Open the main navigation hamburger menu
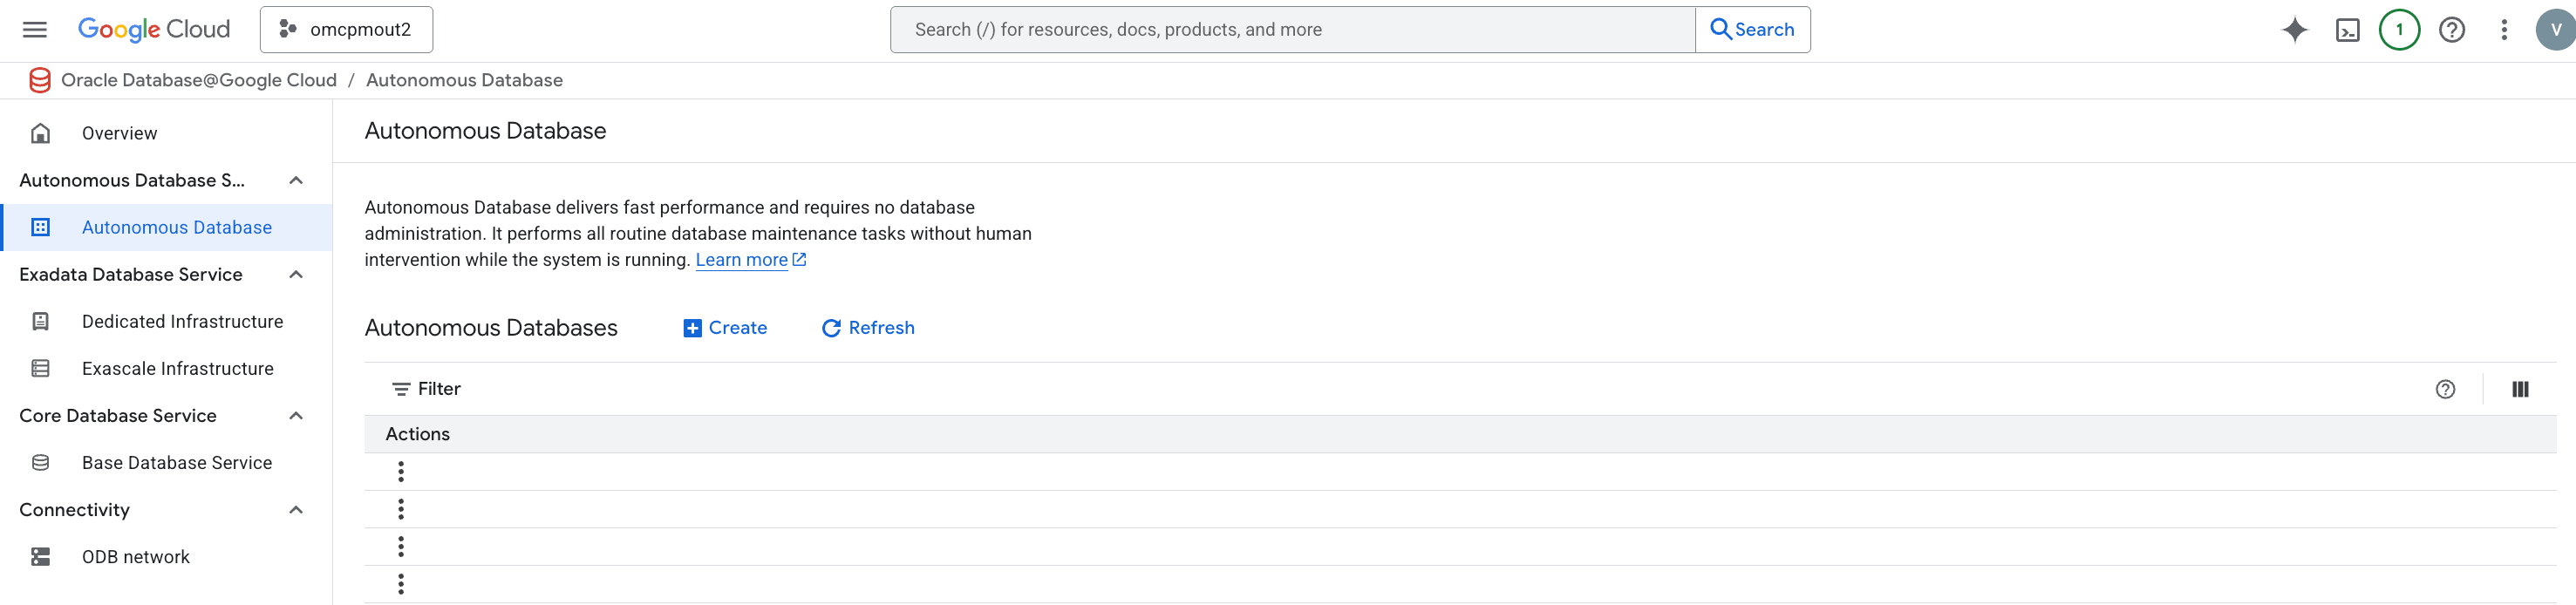This screenshot has width=2576, height=605. pos(35,30)
